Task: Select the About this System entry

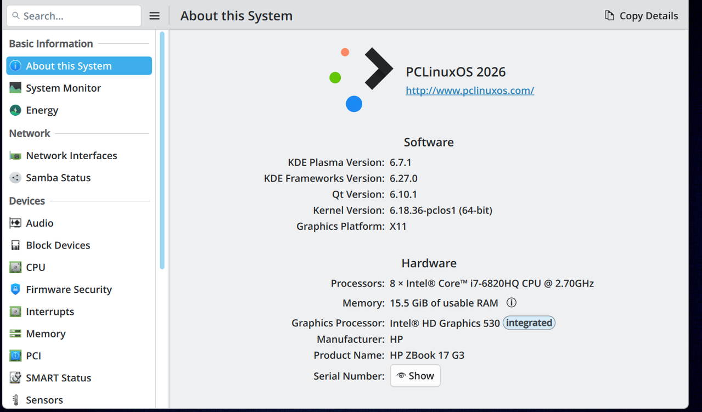Action: click(79, 66)
